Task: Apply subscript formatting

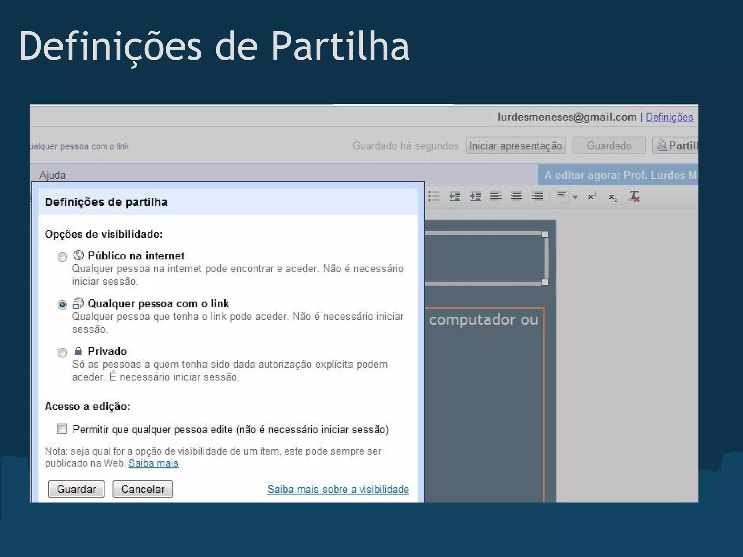Action: [613, 197]
